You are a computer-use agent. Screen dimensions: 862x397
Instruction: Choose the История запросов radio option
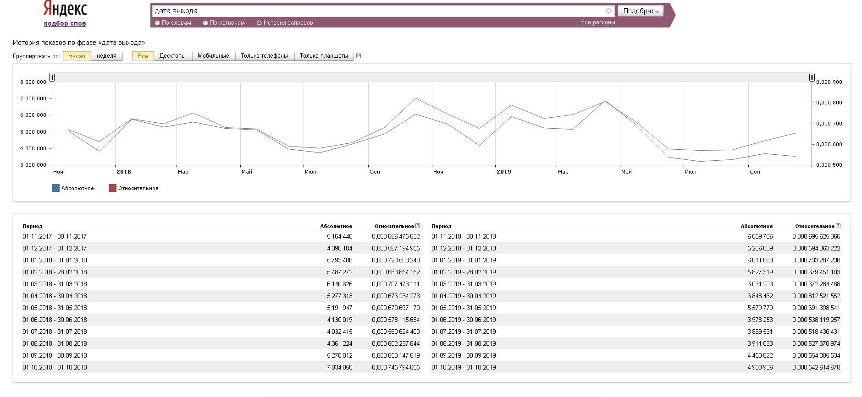point(259,23)
